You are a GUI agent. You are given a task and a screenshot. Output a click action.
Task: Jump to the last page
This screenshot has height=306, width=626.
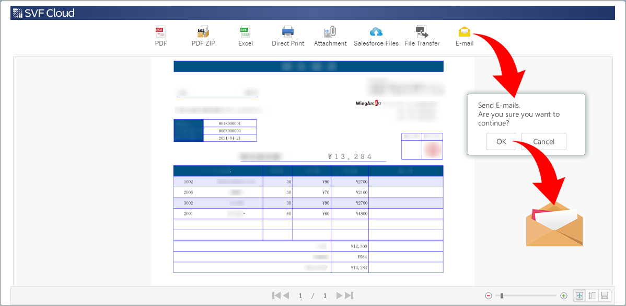click(349, 296)
